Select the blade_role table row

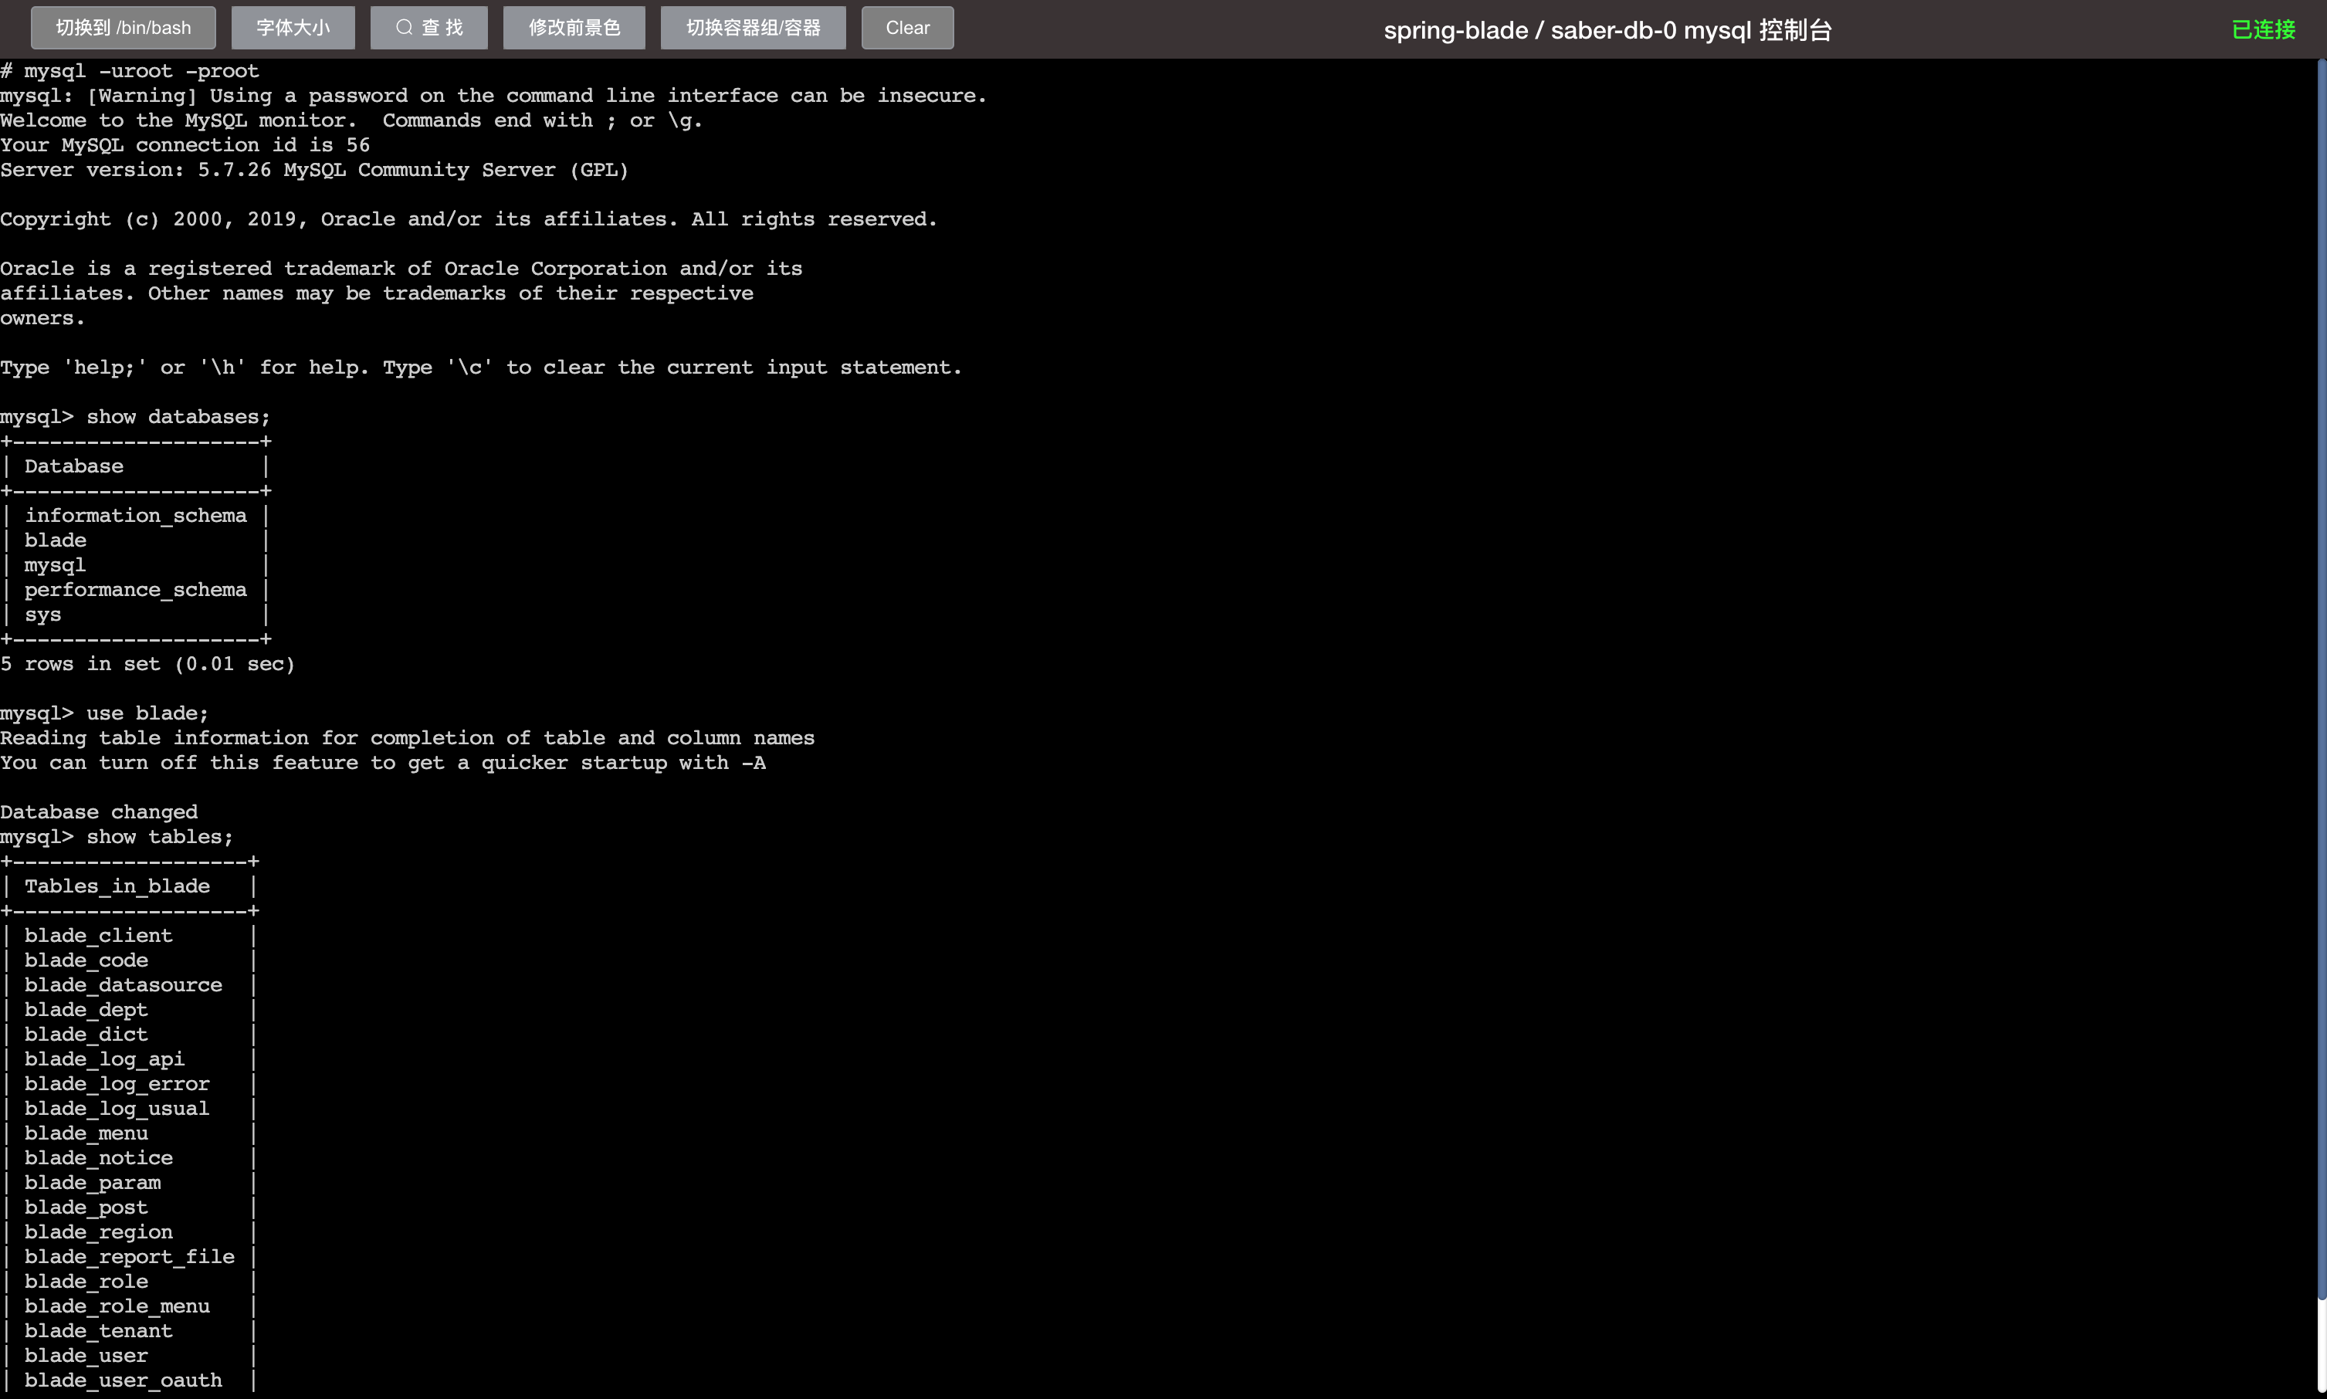pyautogui.click(x=129, y=1281)
